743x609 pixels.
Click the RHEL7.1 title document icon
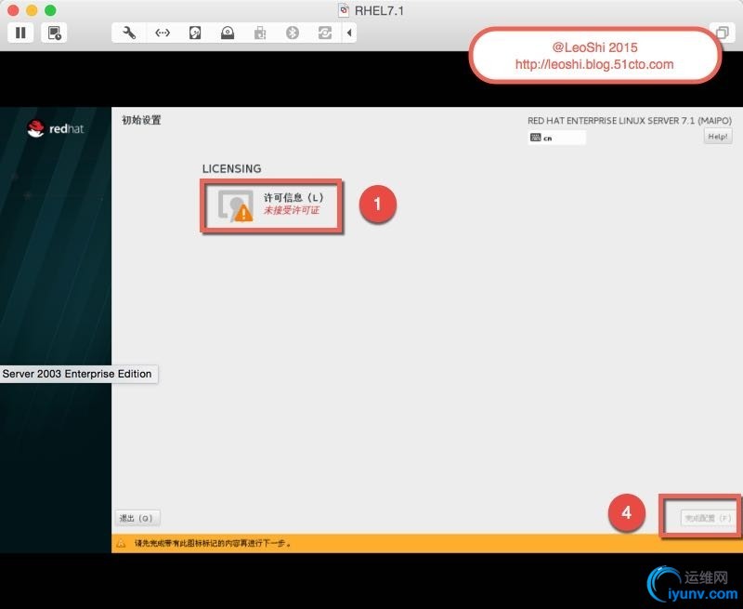point(344,10)
